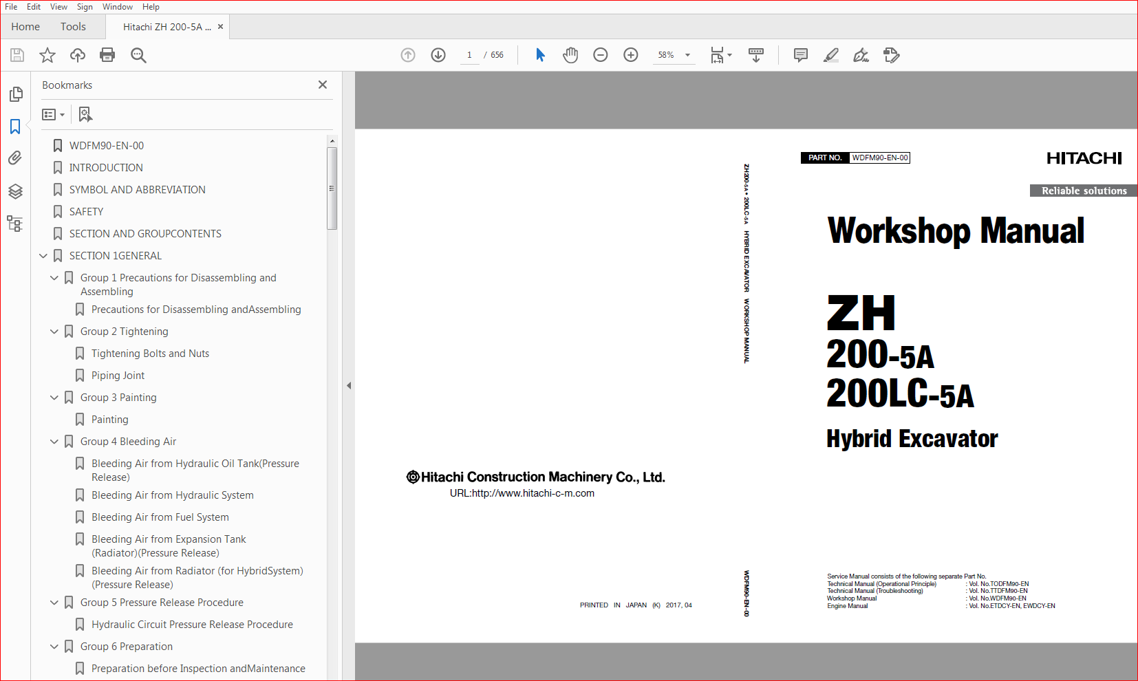
Task: Open Hydraulic Circuit Pressure Release Procedure bookmark
Action: [192, 625]
